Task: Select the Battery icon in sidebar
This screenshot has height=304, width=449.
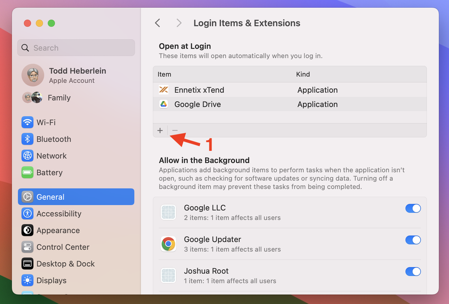Action: point(27,173)
